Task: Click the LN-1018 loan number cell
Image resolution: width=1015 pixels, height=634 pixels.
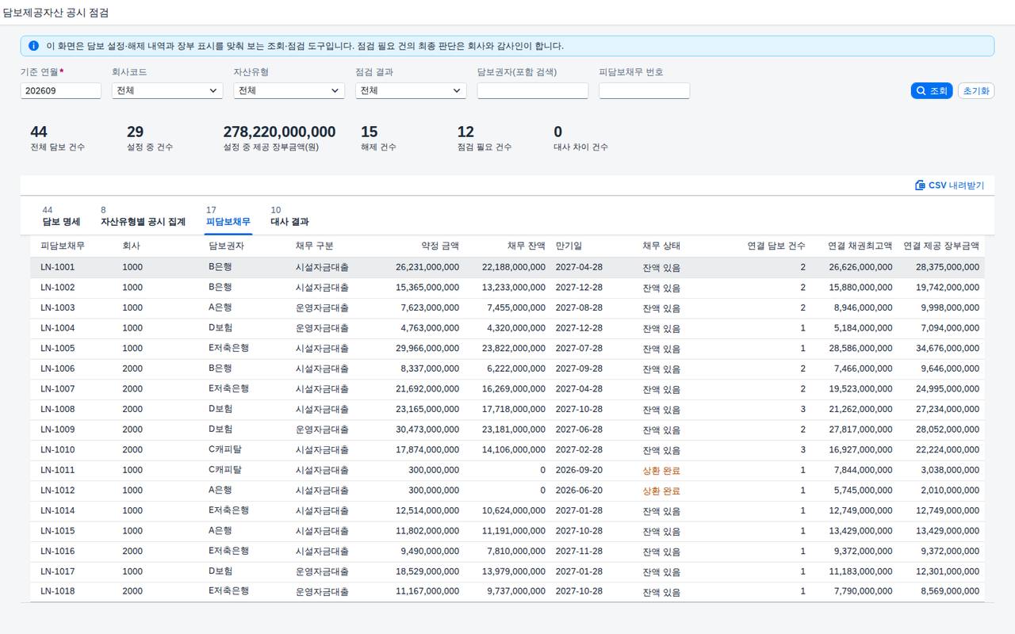Action: tap(58, 592)
